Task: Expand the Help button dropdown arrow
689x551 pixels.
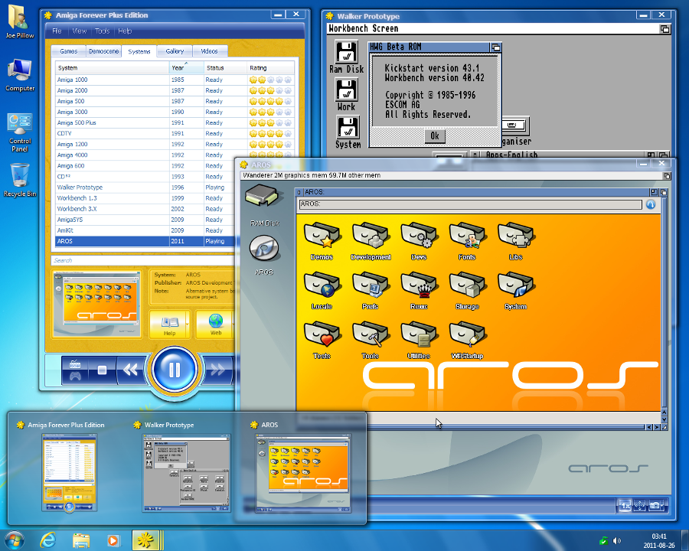Action: 186,324
